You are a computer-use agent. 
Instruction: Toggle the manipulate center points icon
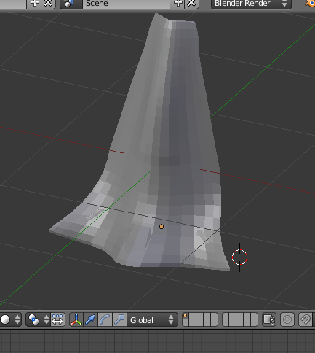57,319
